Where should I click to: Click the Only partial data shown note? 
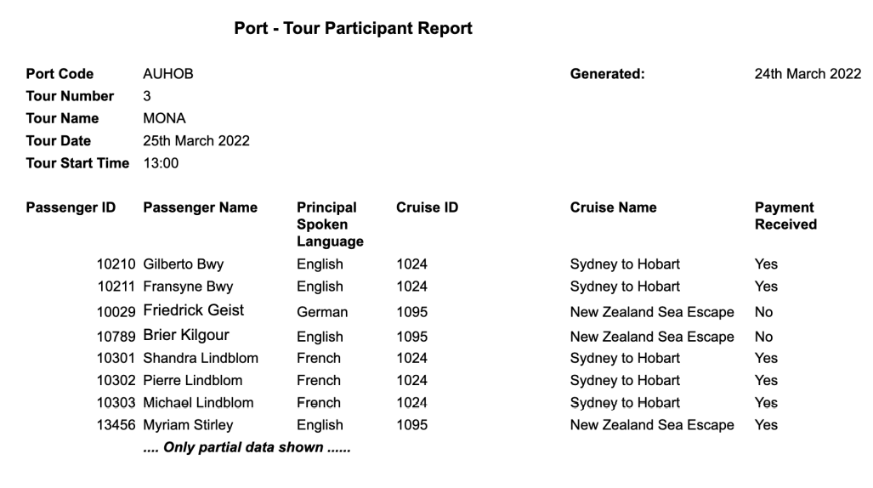click(247, 447)
